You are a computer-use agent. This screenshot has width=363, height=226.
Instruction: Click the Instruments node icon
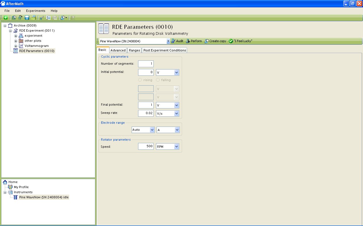[10, 192]
